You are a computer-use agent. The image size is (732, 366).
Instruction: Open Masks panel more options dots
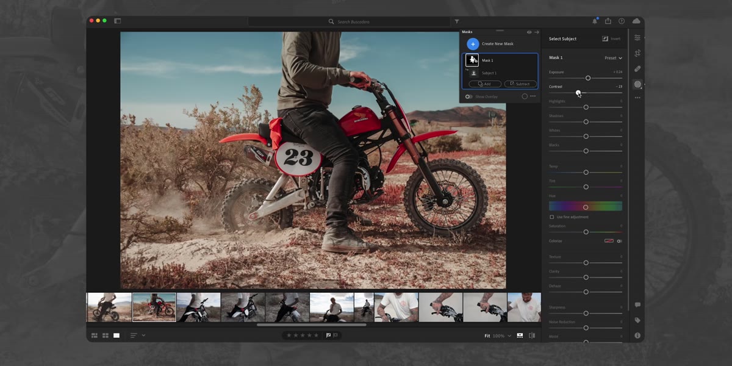(x=533, y=96)
